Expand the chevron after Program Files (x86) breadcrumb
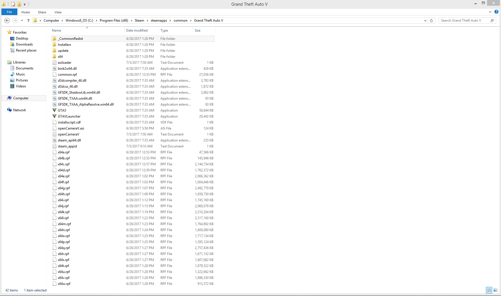Viewport: 501px width, 296px height. pyautogui.click(x=131, y=20)
